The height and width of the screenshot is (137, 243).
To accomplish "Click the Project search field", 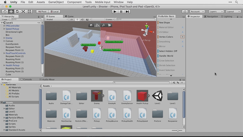I will click(141, 83).
